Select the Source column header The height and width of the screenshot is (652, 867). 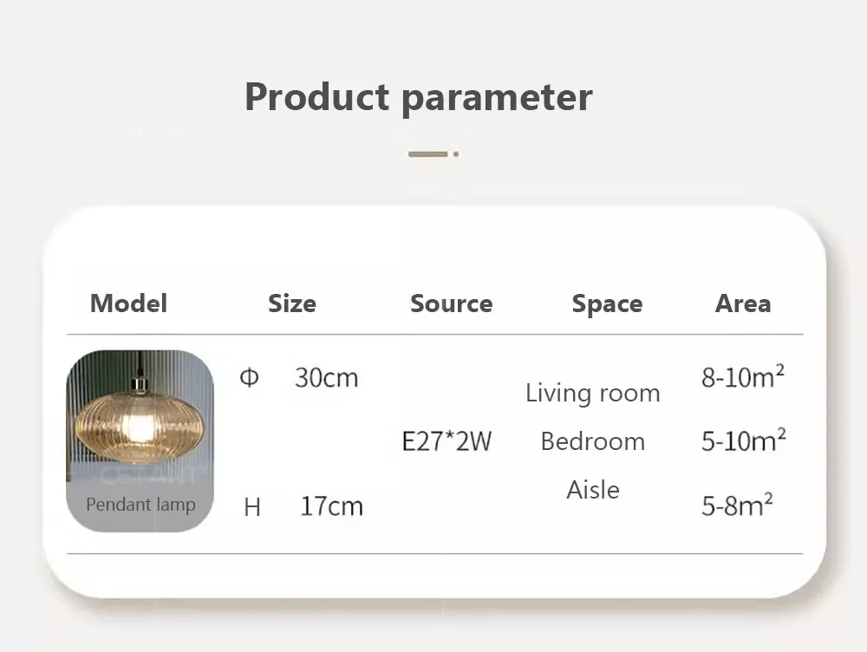[451, 303]
